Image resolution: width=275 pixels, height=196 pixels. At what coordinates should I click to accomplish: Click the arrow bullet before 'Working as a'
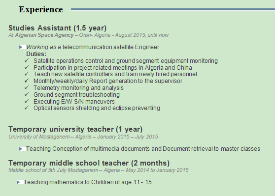(x=21, y=47)
